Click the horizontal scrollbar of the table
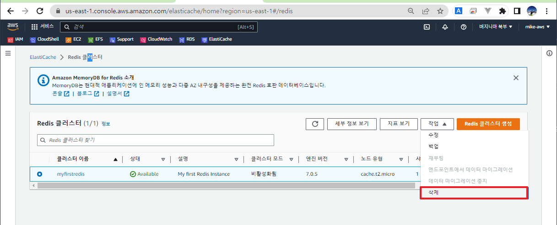557x225 pixels. click(226, 185)
